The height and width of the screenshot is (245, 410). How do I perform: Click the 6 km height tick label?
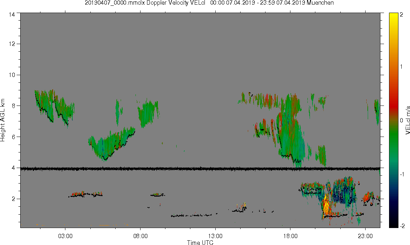13,137
